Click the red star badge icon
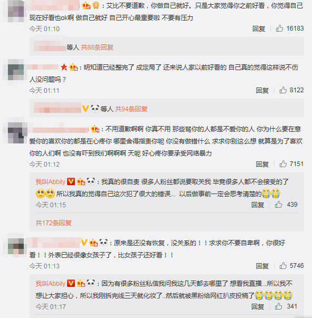 coord(64,67)
